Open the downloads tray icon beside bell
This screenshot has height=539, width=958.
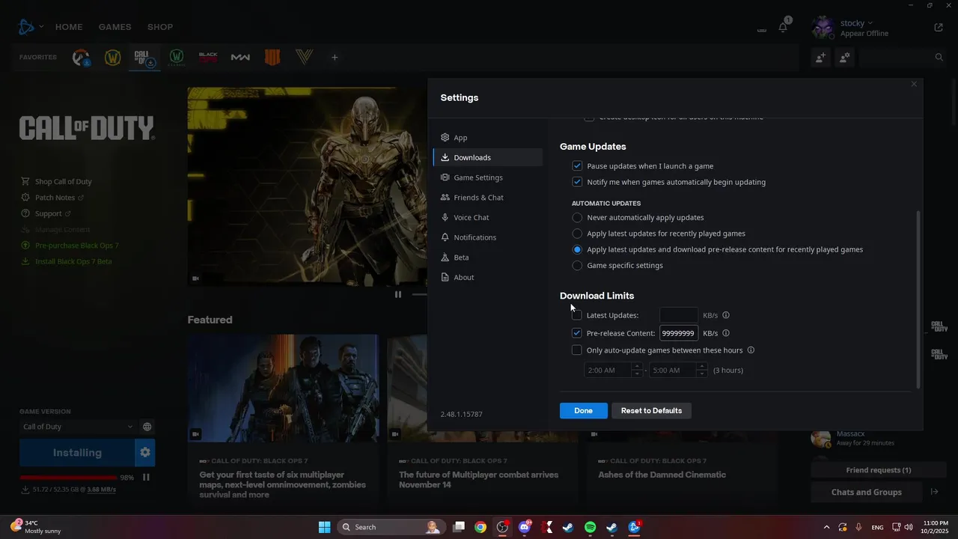tap(762, 30)
